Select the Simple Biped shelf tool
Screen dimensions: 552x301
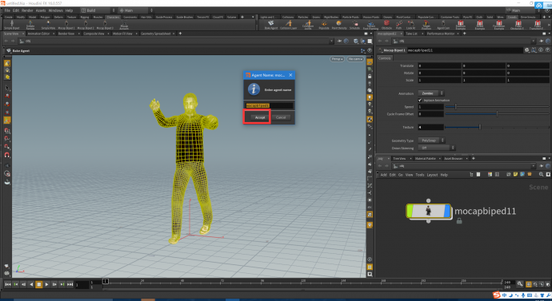coord(12,25)
